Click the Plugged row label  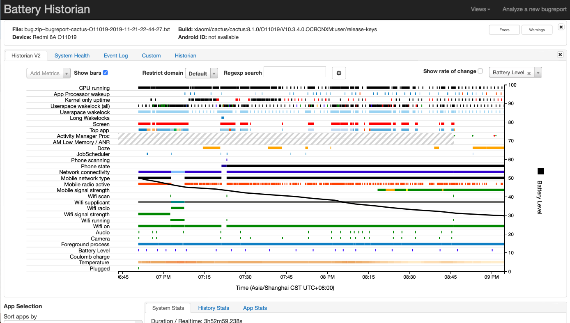100,269
